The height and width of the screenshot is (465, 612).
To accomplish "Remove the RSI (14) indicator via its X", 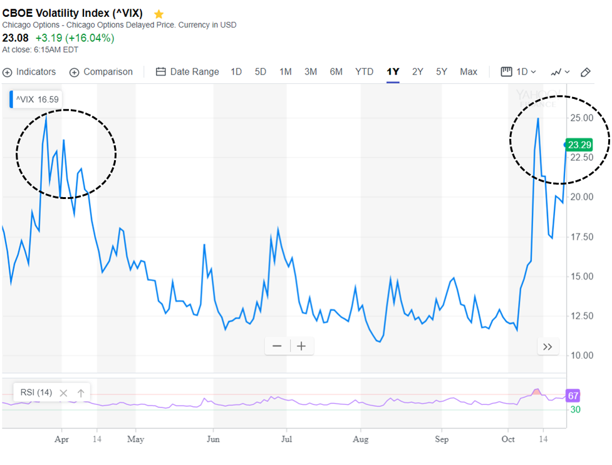I will pyautogui.click(x=63, y=392).
